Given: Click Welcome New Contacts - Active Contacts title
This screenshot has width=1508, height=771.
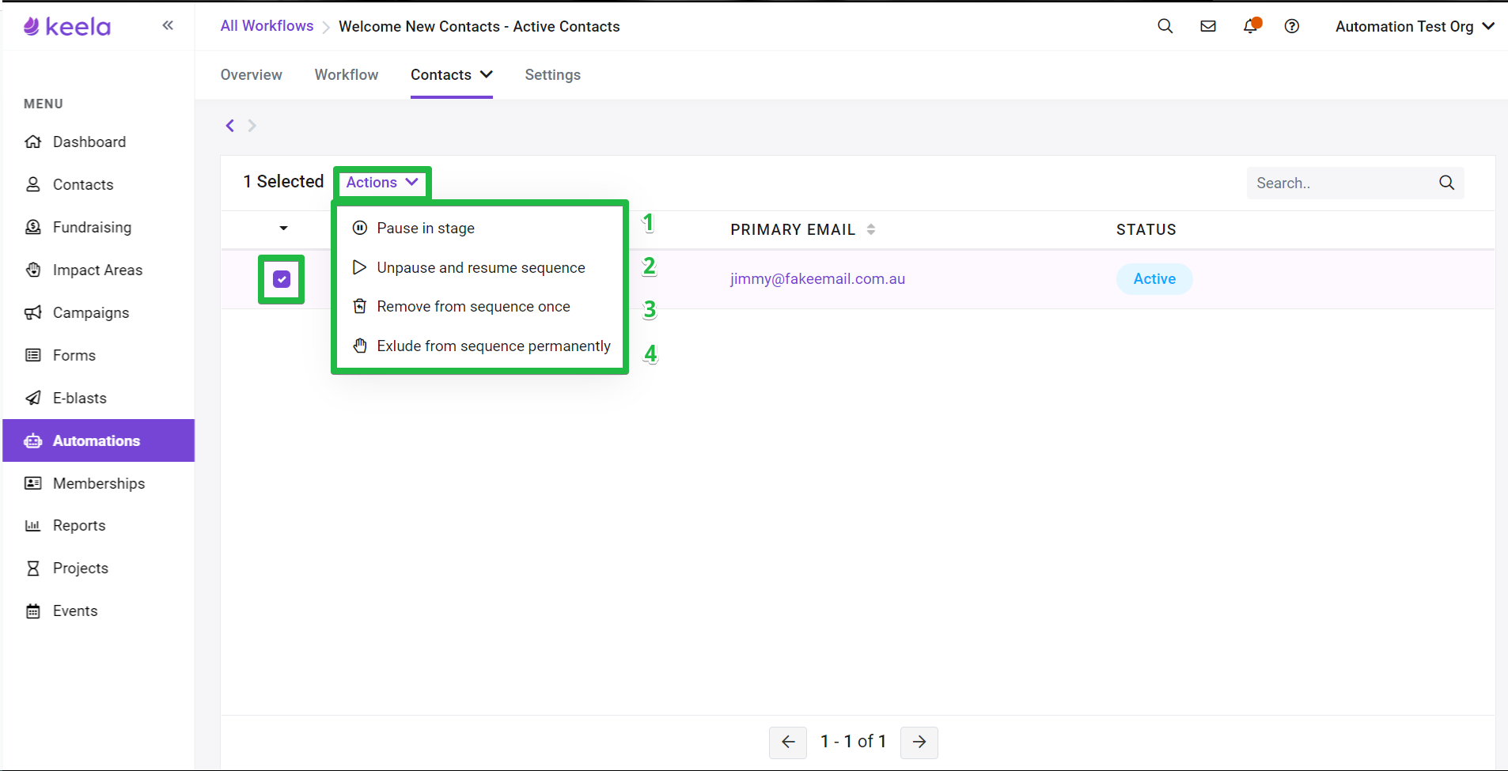Looking at the screenshot, I should [x=479, y=26].
